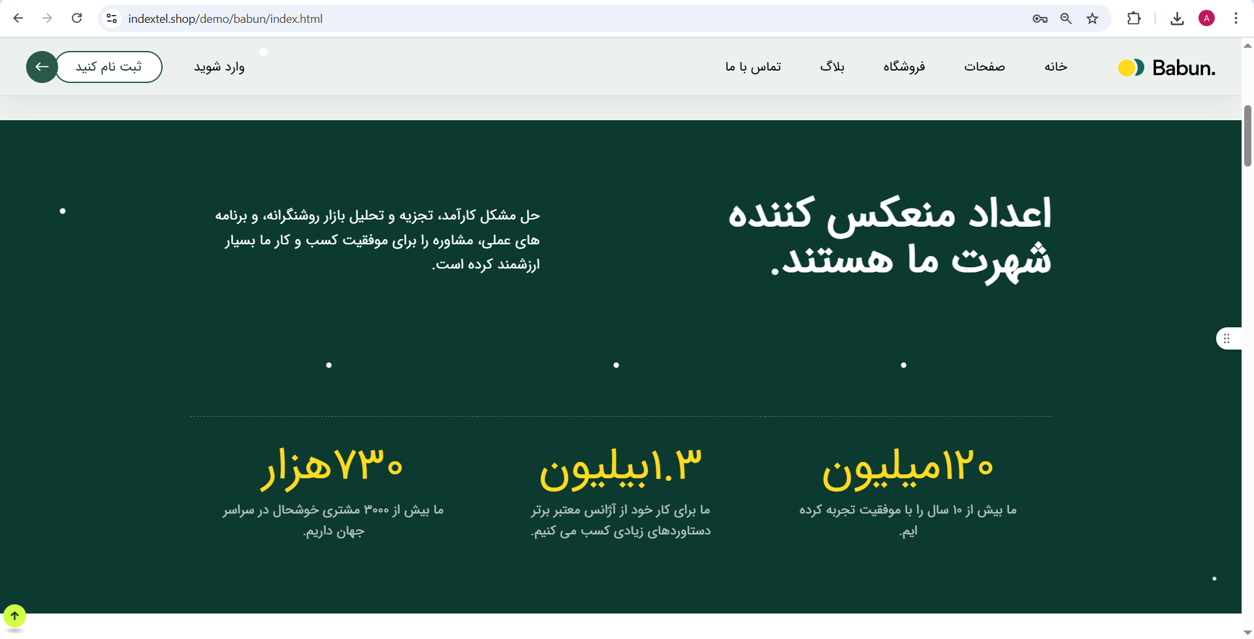Open the خانه navigation menu
The image size is (1254, 639).
tap(1055, 67)
